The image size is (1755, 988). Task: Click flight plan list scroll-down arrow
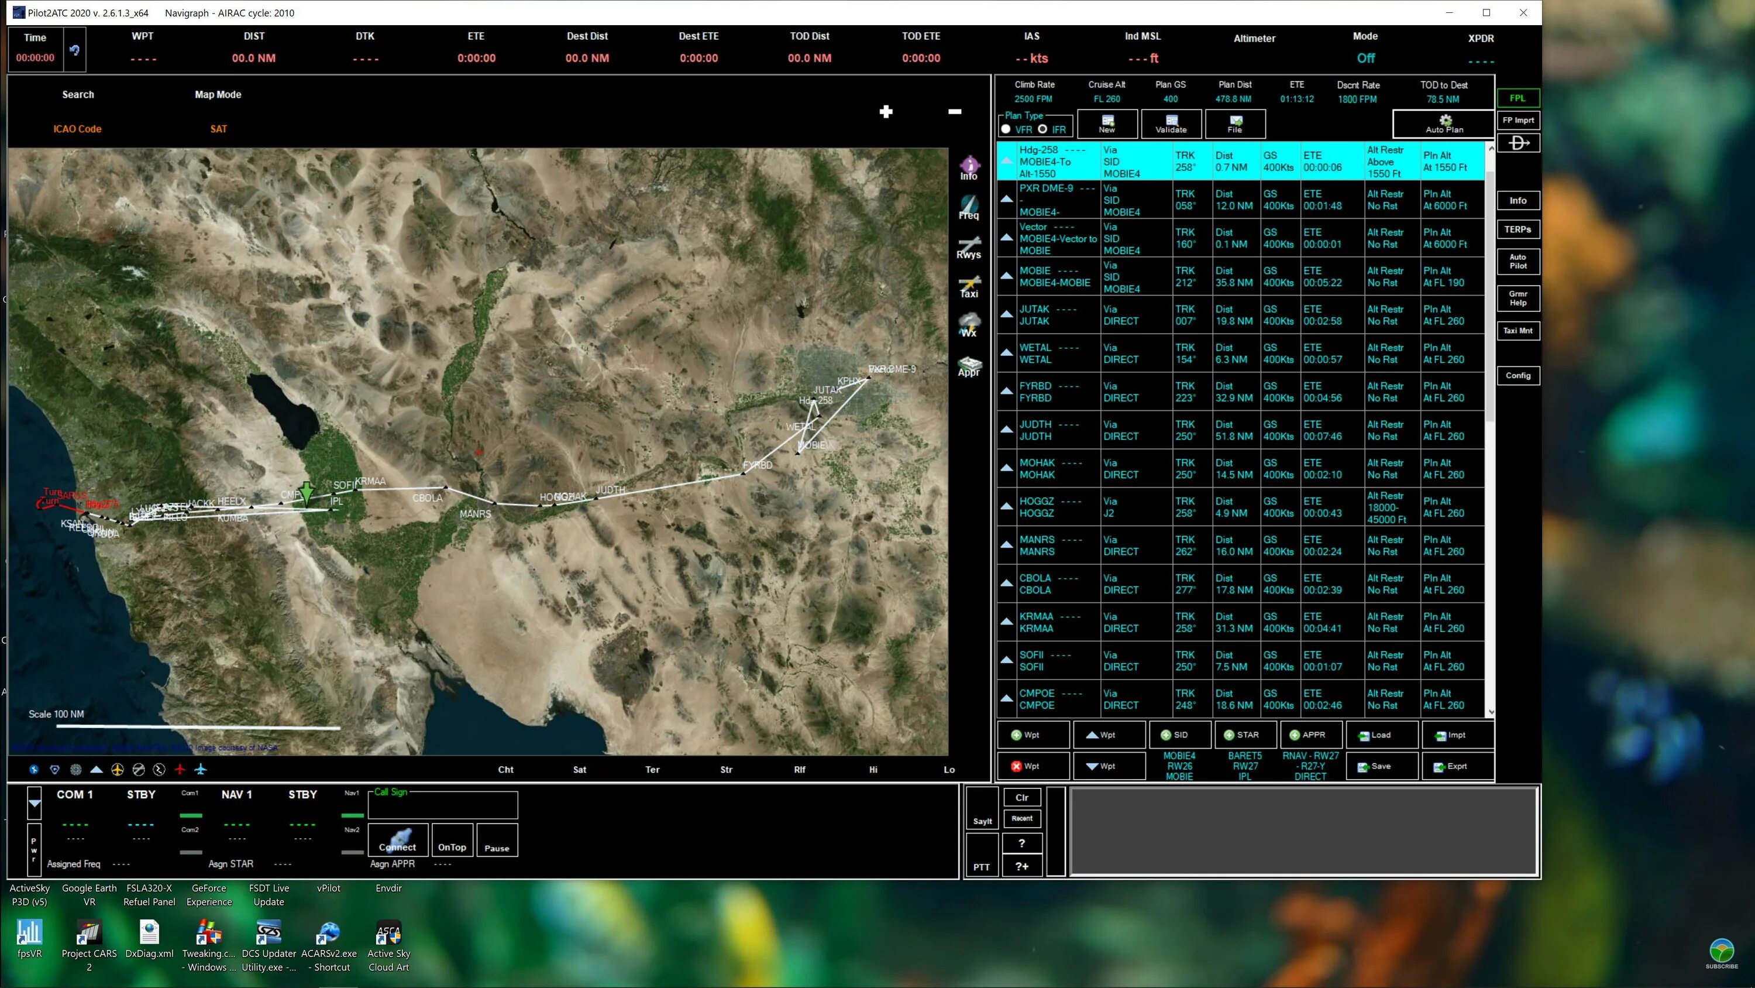[x=1491, y=712]
